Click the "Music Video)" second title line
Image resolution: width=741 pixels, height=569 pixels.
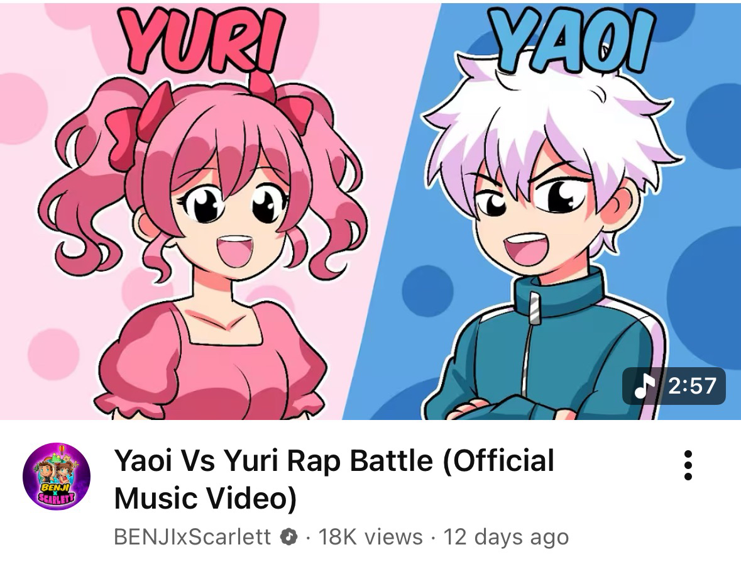[205, 498]
